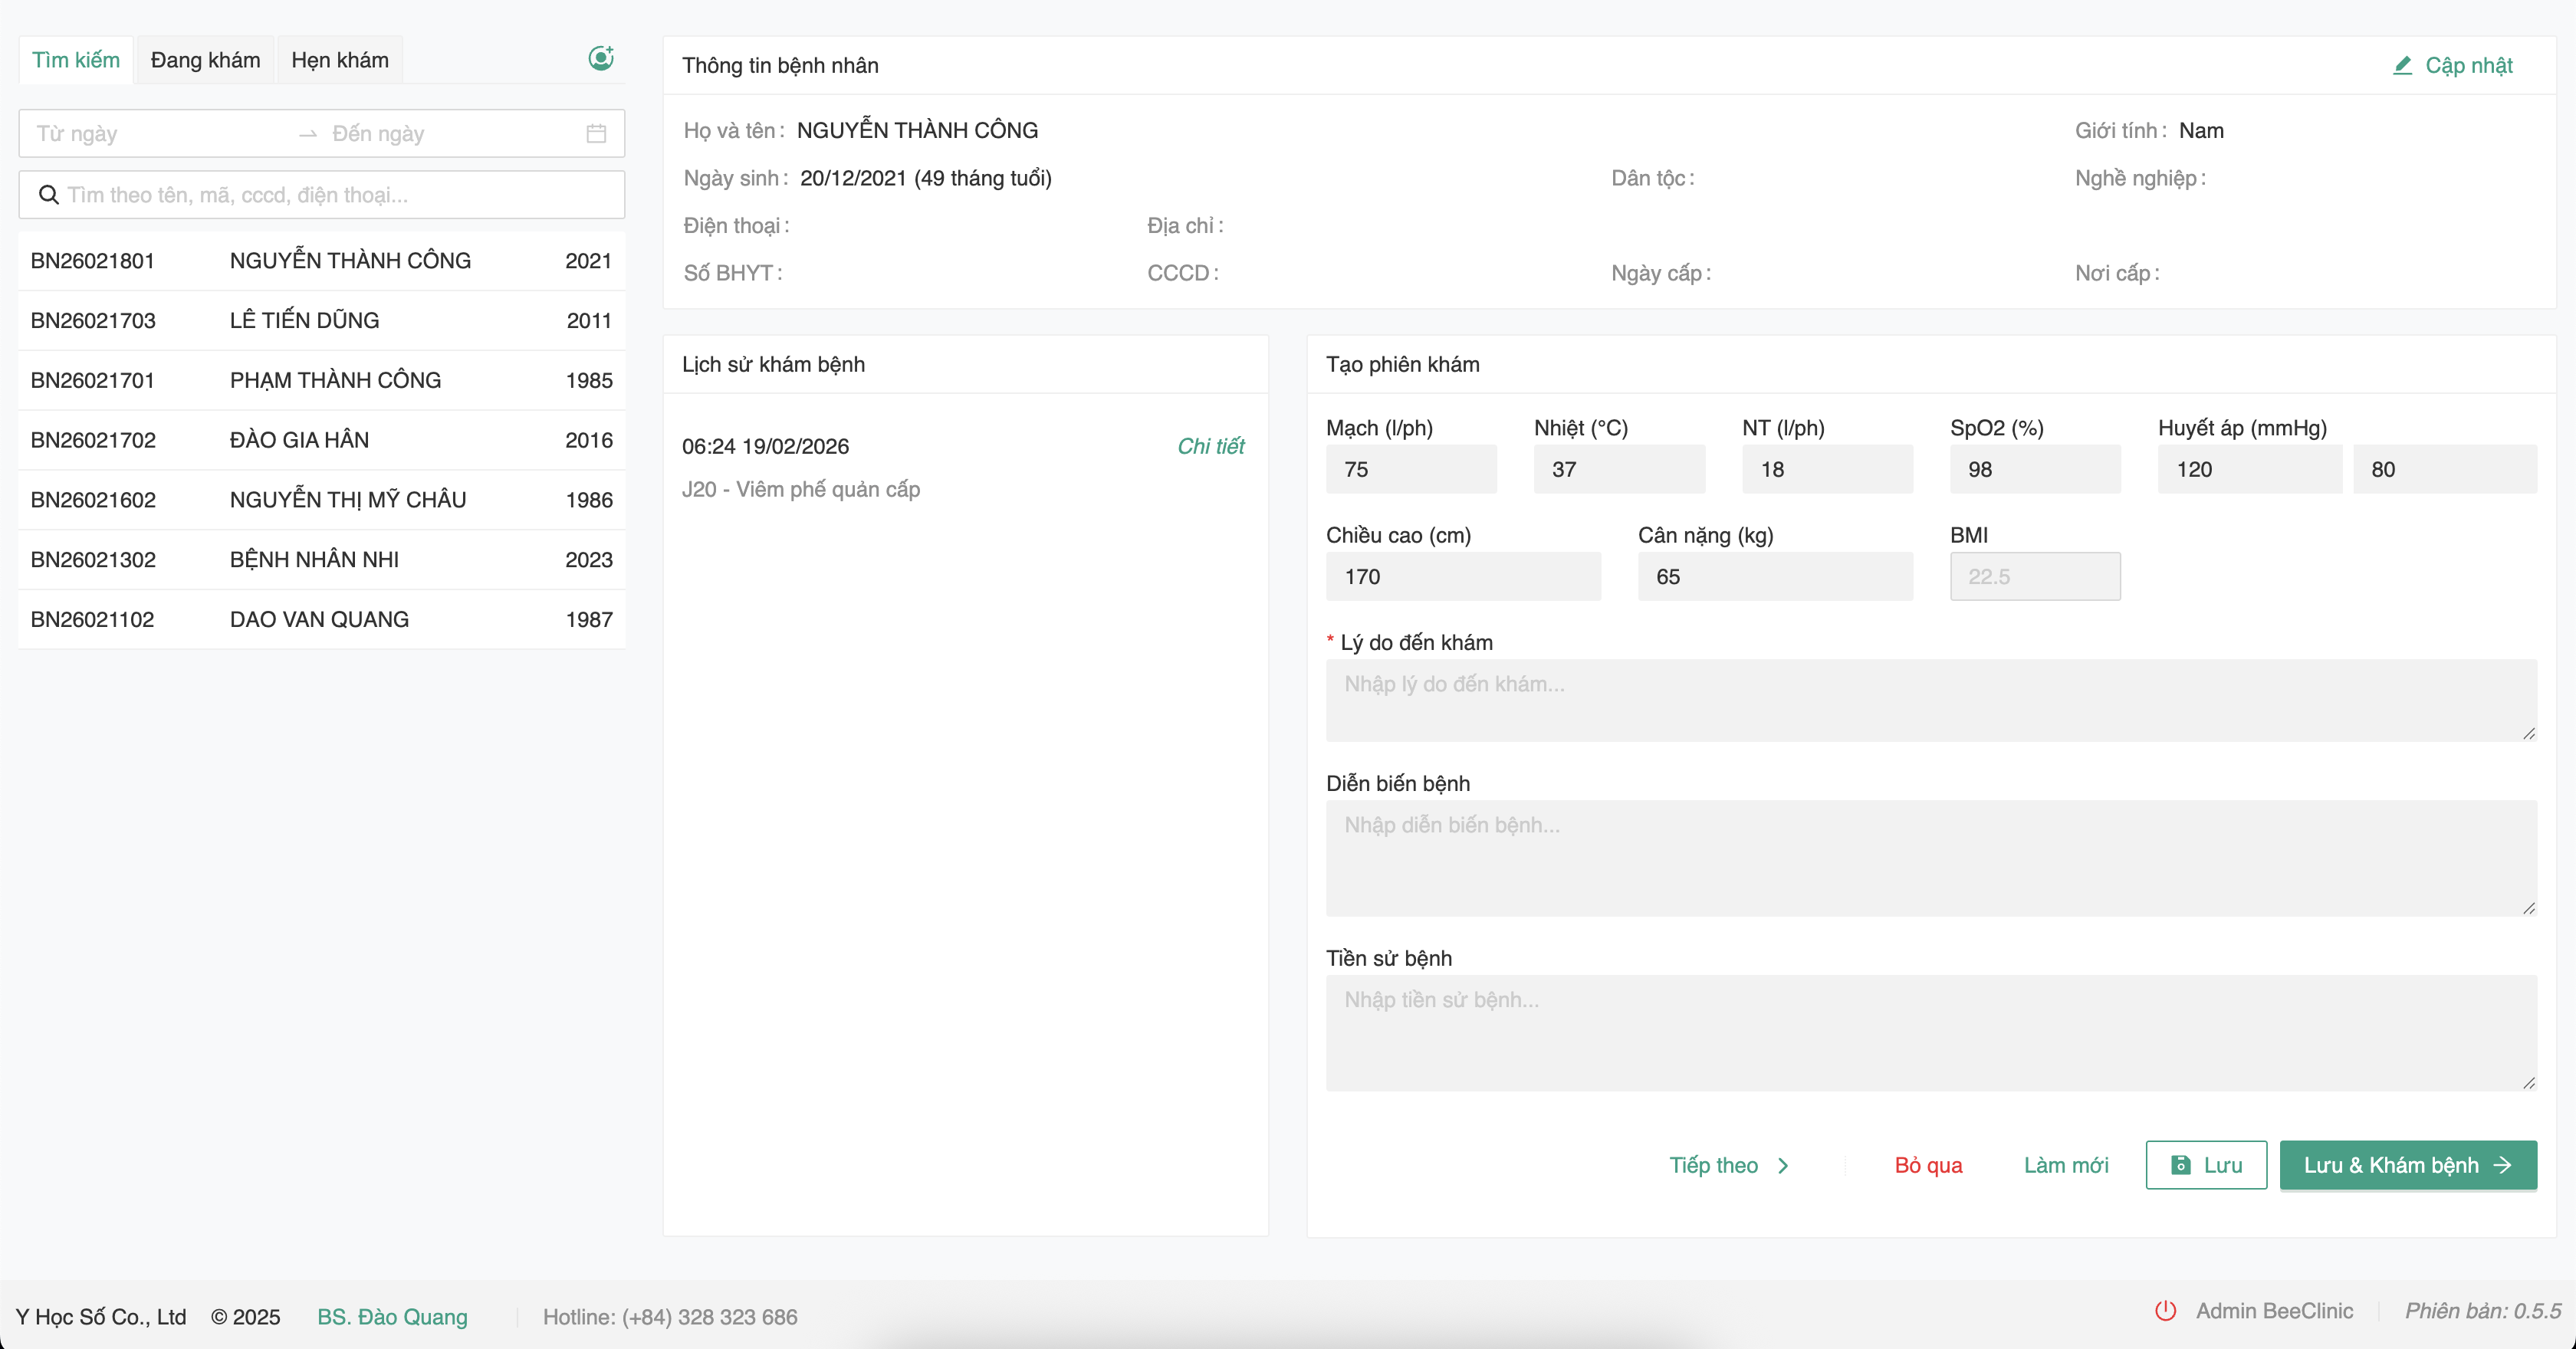Click the Mạch (l/ph) input field

pos(1410,469)
